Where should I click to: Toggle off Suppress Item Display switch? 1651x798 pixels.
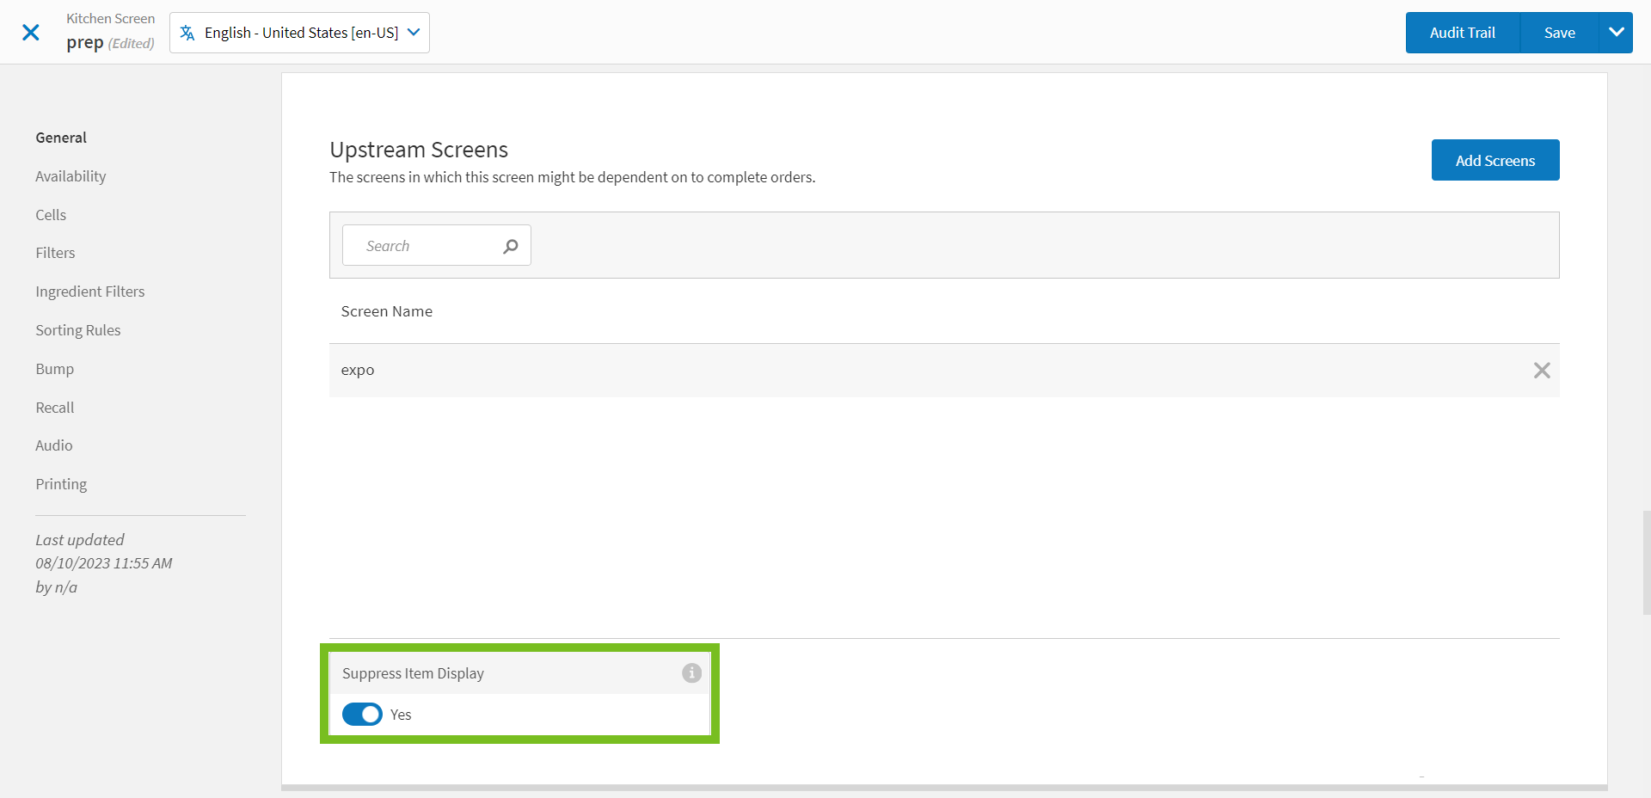pyautogui.click(x=362, y=715)
